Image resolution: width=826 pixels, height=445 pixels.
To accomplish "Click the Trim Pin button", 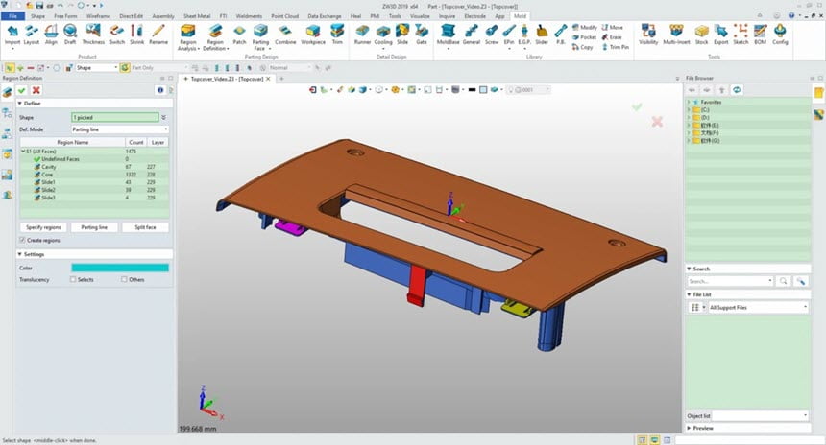I will coord(616,47).
